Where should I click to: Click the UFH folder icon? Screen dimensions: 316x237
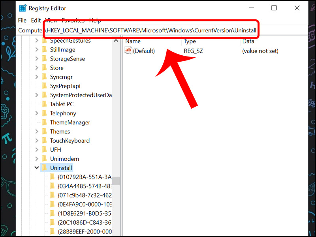point(44,150)
